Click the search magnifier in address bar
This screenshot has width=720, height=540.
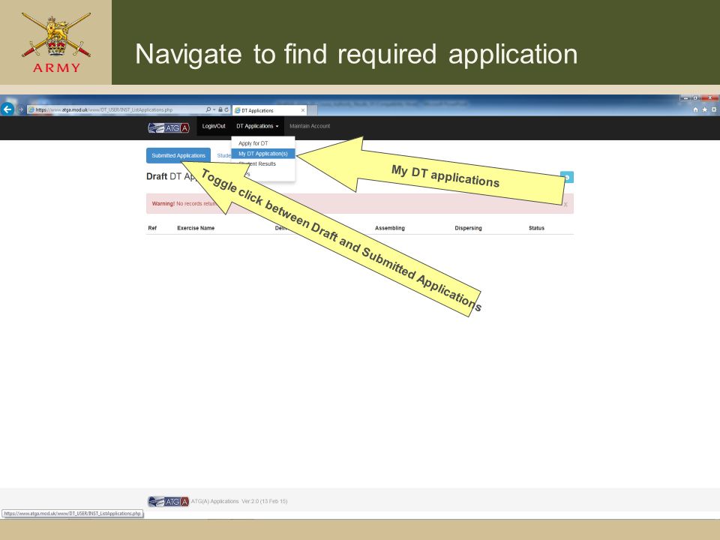click(x=208, y=109)
